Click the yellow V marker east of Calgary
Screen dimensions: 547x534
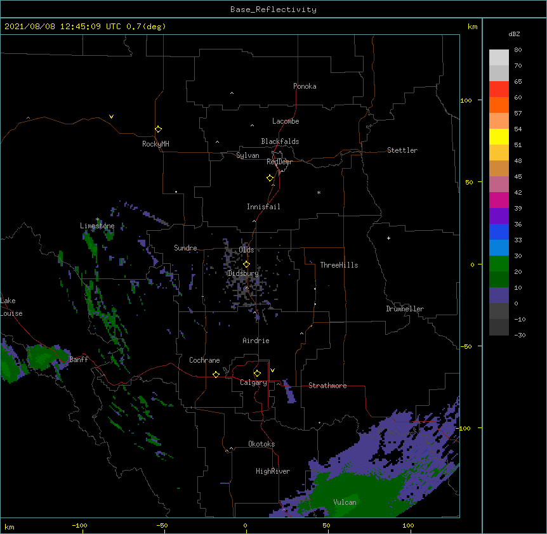click(x=272, y=370)
